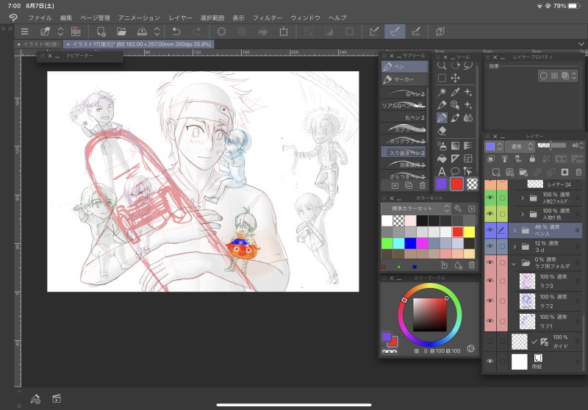Toggle visibility of the 用紙 paper layer

click(490, 362)
